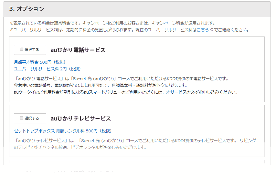Tick the auひかり テレビサービス checkbox

(x=22, y=118)
